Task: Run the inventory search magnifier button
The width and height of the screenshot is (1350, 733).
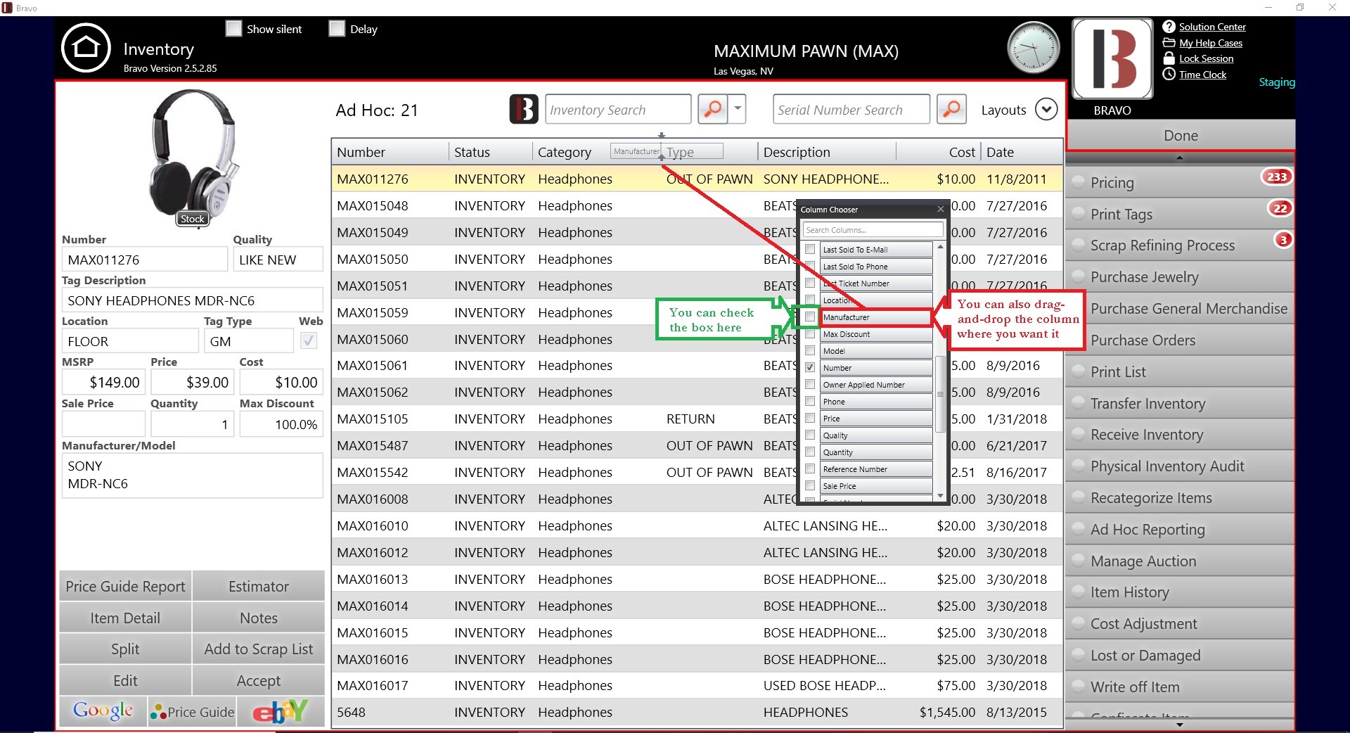Action: tap(713, 109)
